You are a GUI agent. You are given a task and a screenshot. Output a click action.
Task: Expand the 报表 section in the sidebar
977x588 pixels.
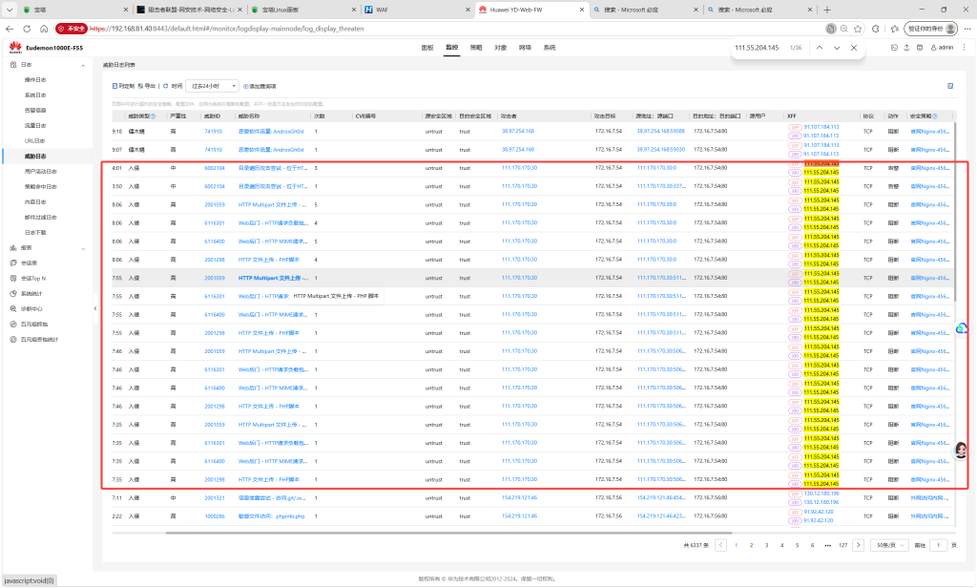83,248
